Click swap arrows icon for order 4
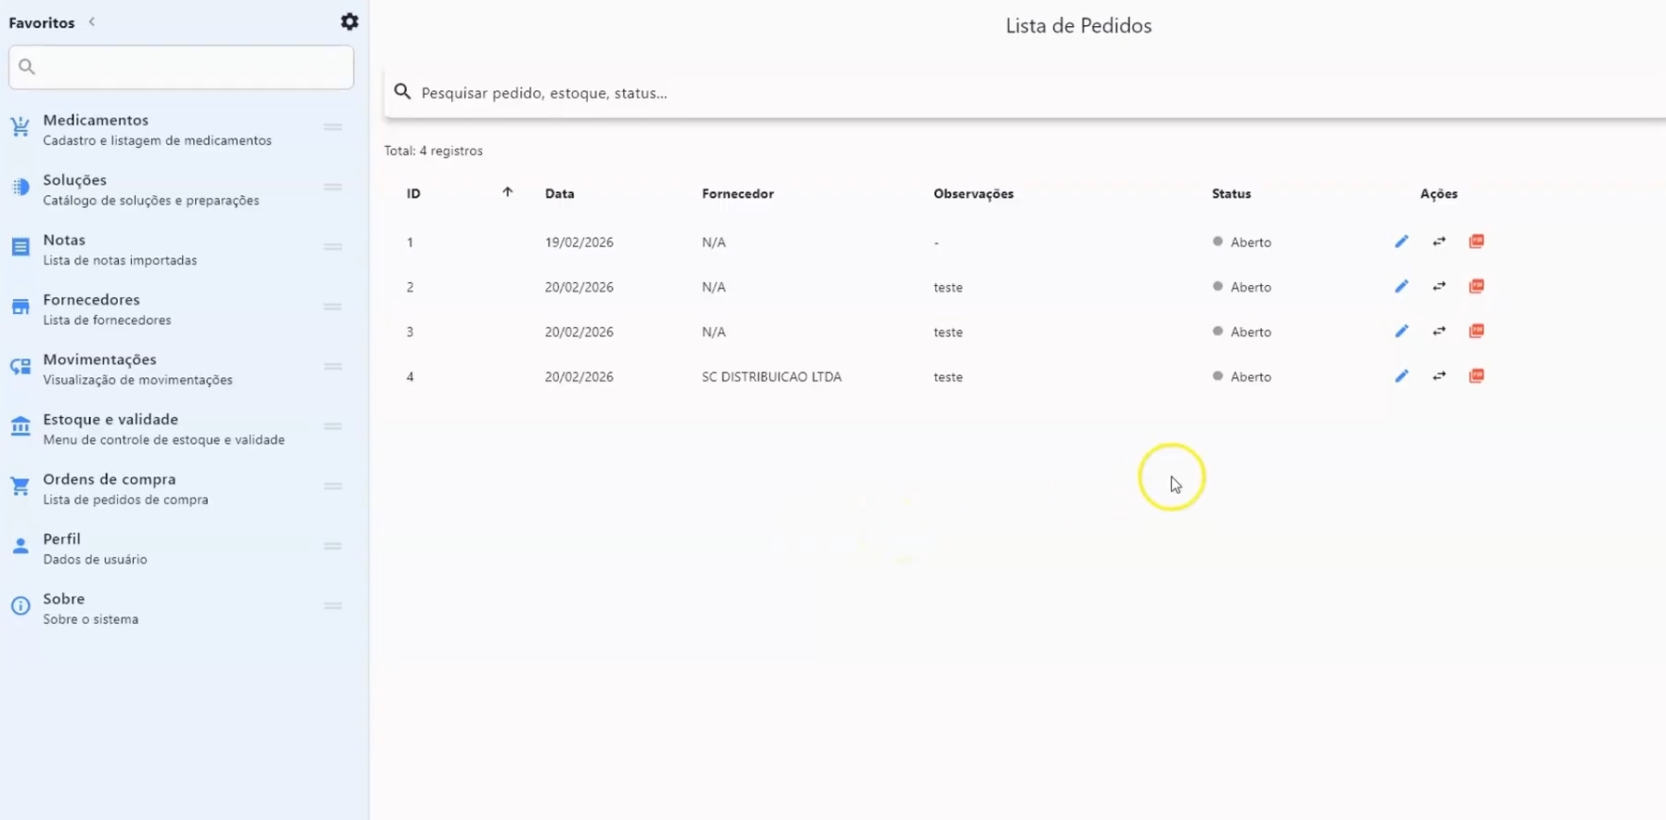The image size is (1666, 820). click(1438, 376)
